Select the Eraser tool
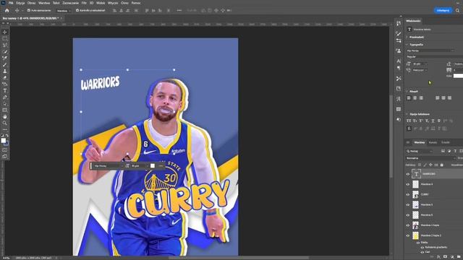463x260 pixels. [5, 77]
